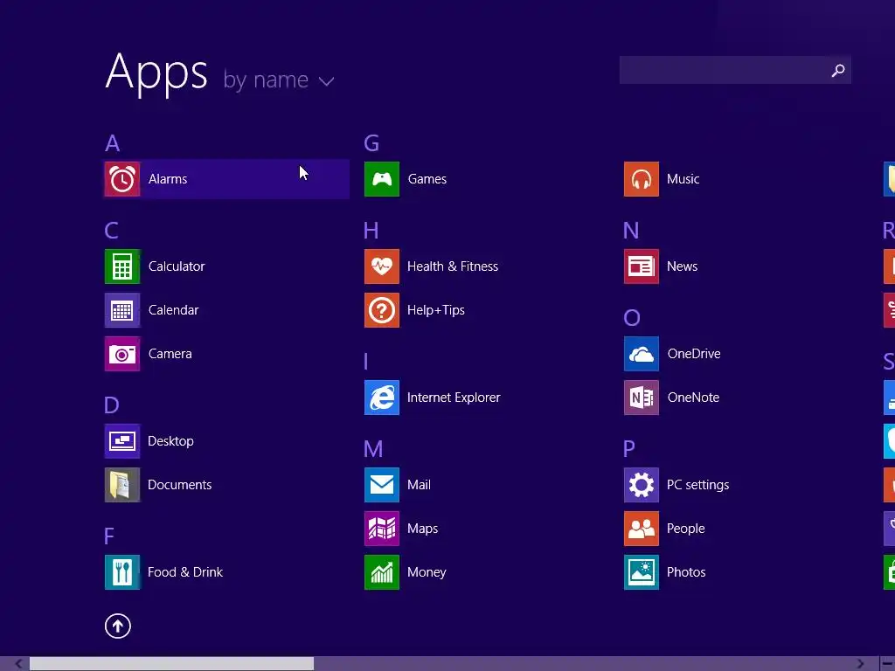Launch the OneNote icon
The width and height of the screenshot is (895, 671).
tap(642, 398)
